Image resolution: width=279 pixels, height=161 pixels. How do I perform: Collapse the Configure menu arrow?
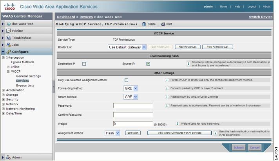coord(3,52)
